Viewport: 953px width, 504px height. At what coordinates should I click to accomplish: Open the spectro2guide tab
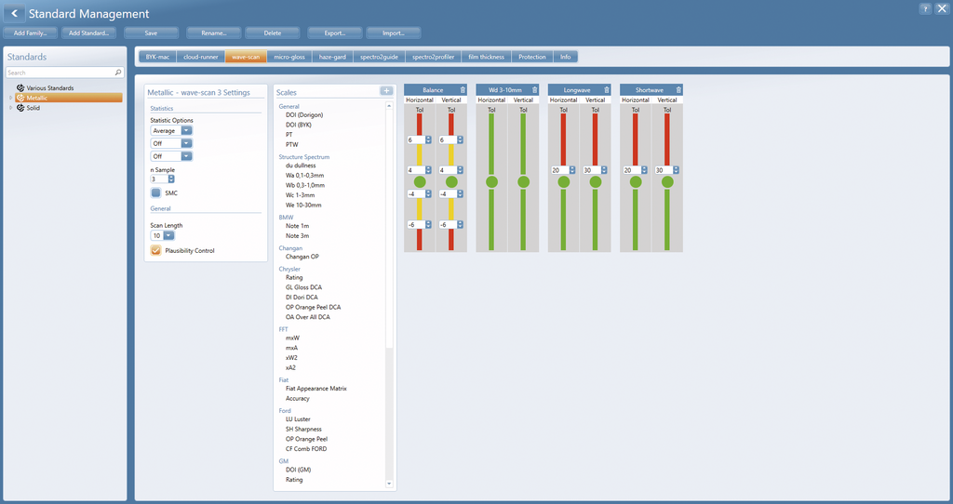click(x=380, y=57)
